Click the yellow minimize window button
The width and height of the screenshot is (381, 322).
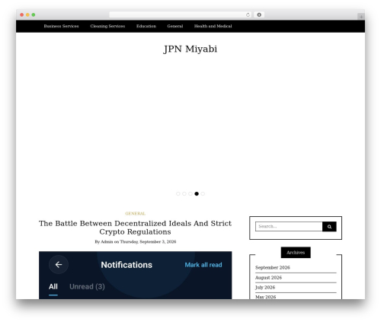point(27,14)
